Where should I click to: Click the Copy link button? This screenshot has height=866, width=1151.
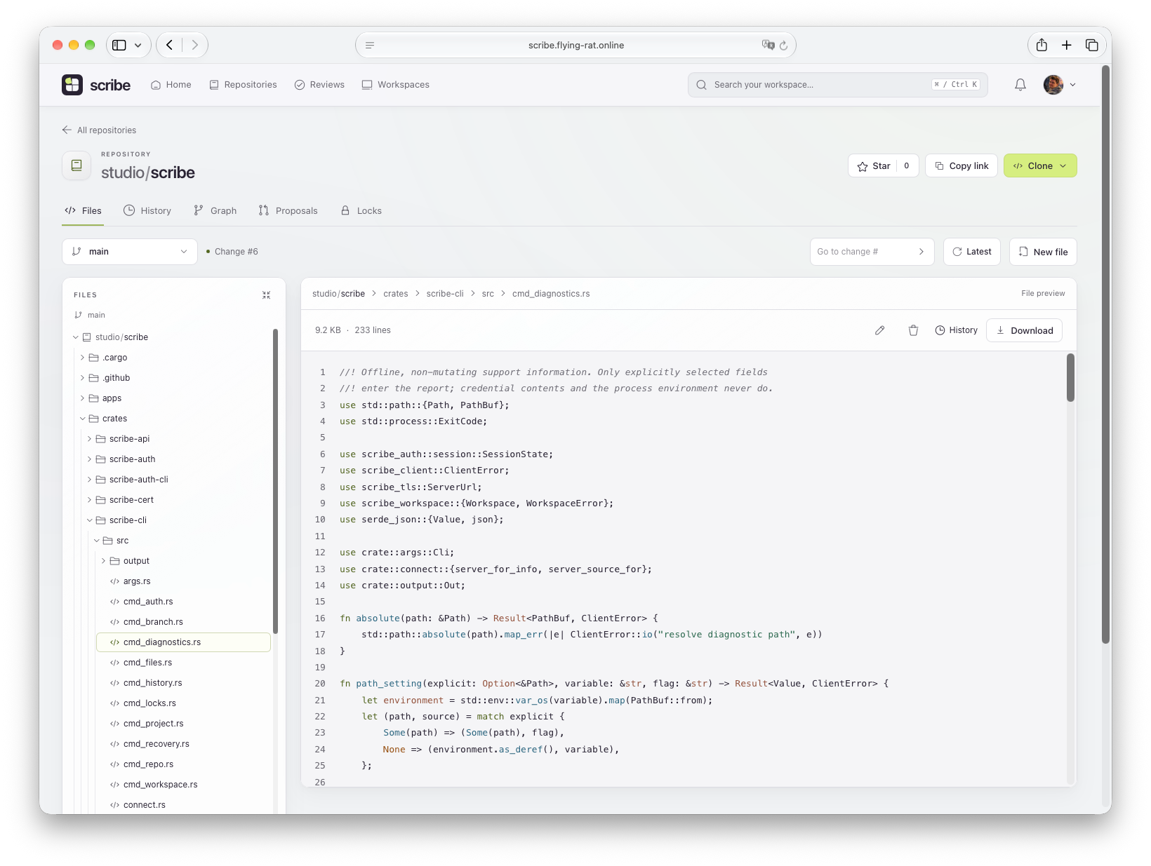click(x=962, y=166)
